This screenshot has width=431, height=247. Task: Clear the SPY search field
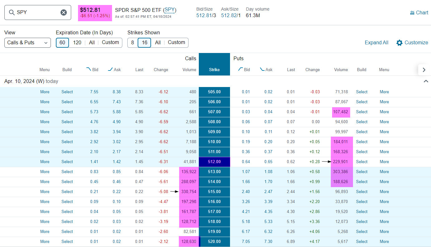[63, 12]
